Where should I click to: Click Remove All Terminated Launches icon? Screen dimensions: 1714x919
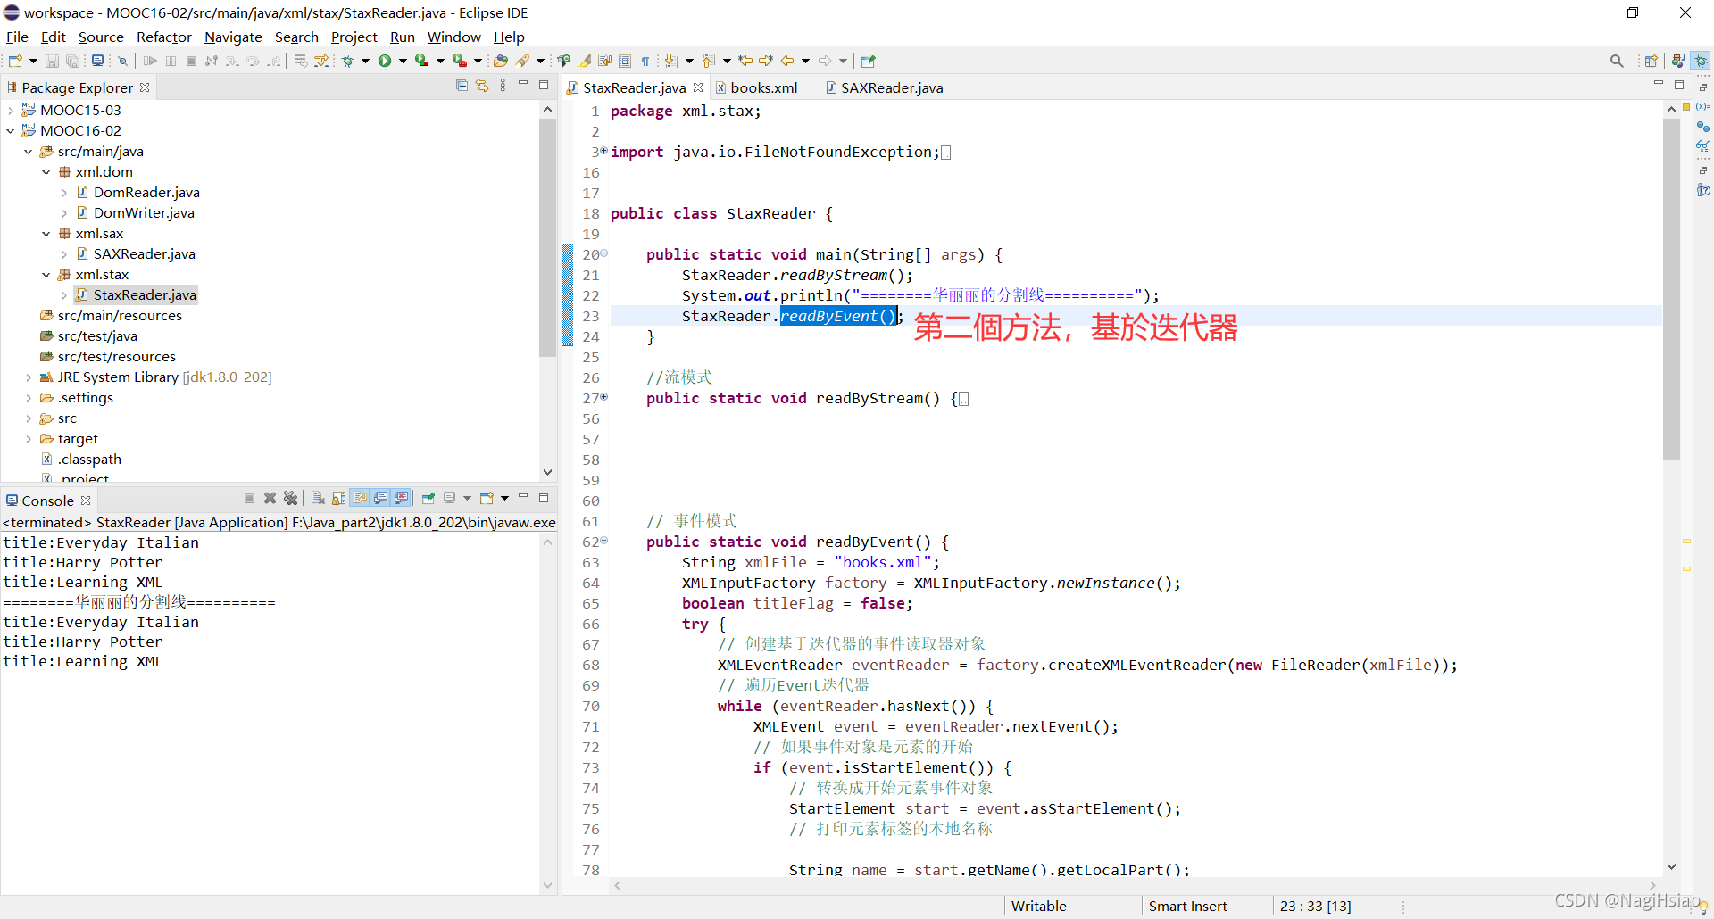[290, 498]
